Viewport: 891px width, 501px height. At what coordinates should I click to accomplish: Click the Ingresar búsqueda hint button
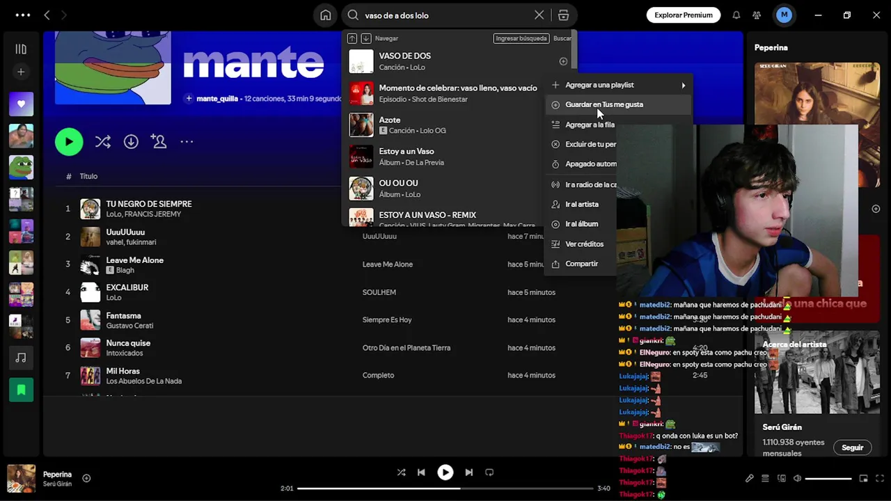click(521, 38)
